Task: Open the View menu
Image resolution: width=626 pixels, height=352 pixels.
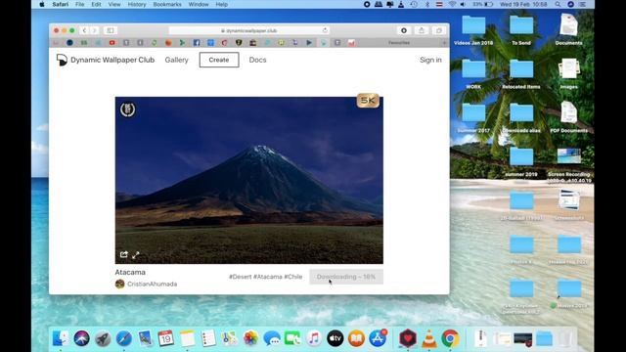Action: click(x=114, y=4)
